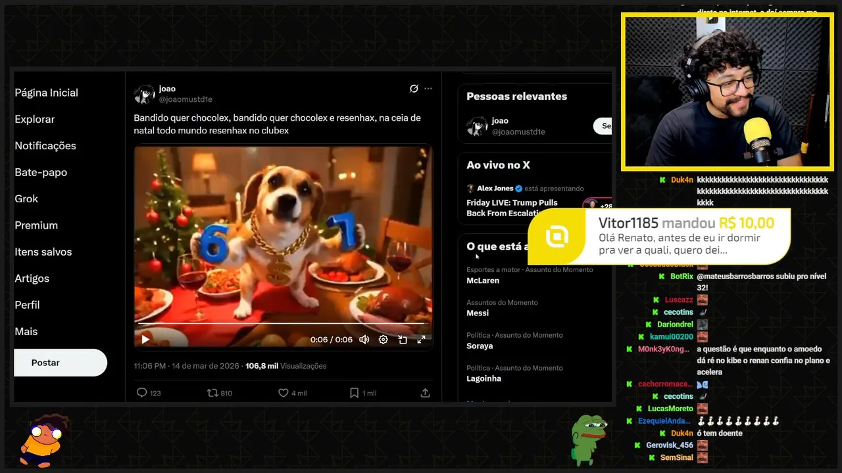Screen dimensions: 842x473
Task: Open Premium in the sidebar
Action: (x=36, y=225)
